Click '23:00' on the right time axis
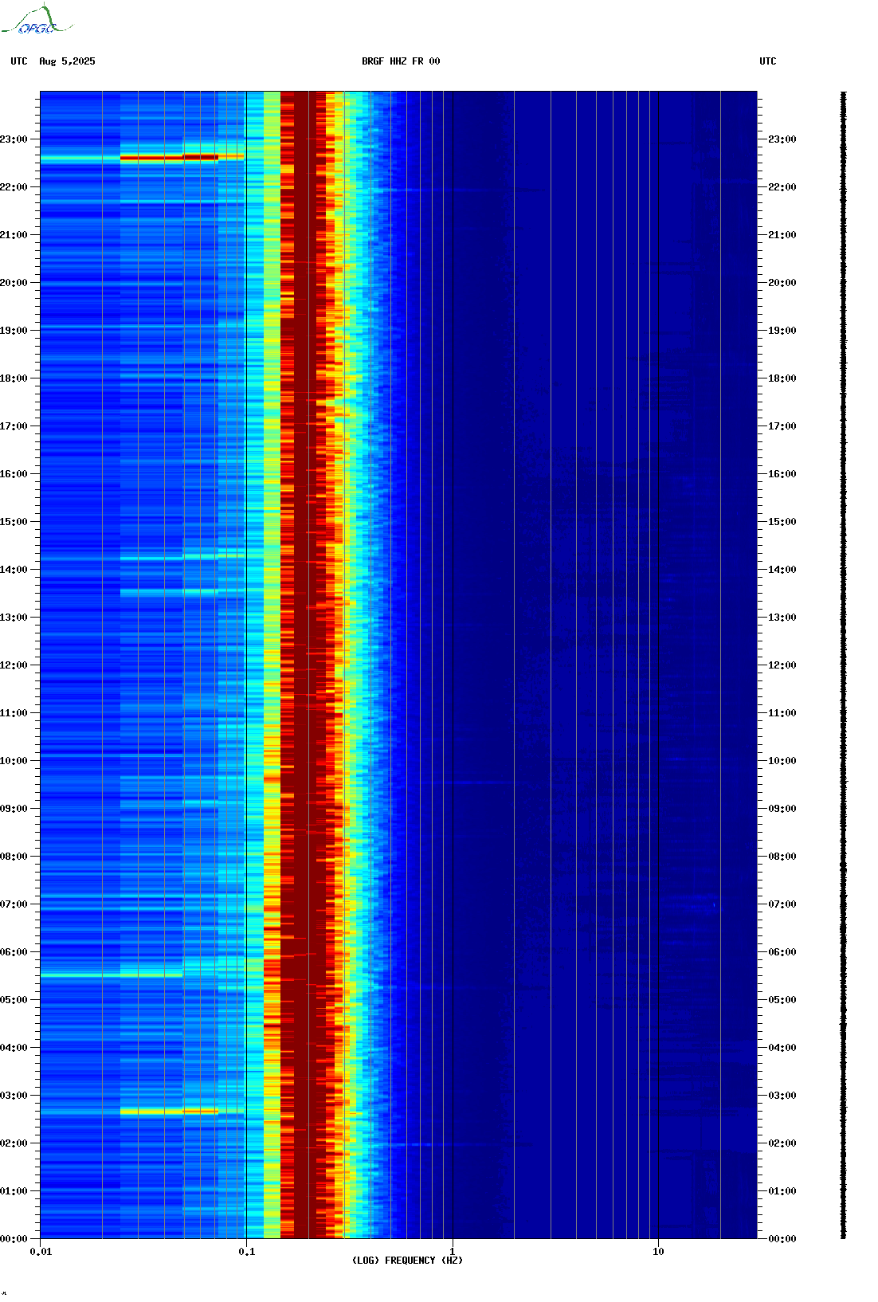878x1302 pixels. point(782,139)
